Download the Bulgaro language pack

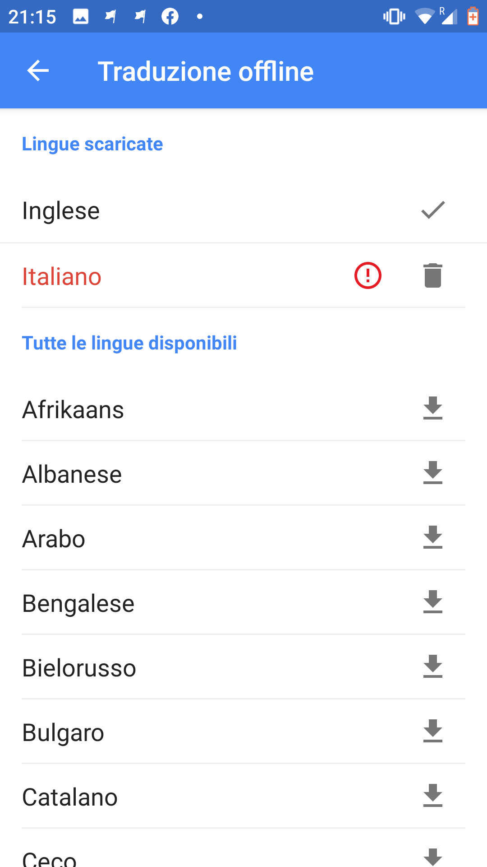click(x=432, y=731)
